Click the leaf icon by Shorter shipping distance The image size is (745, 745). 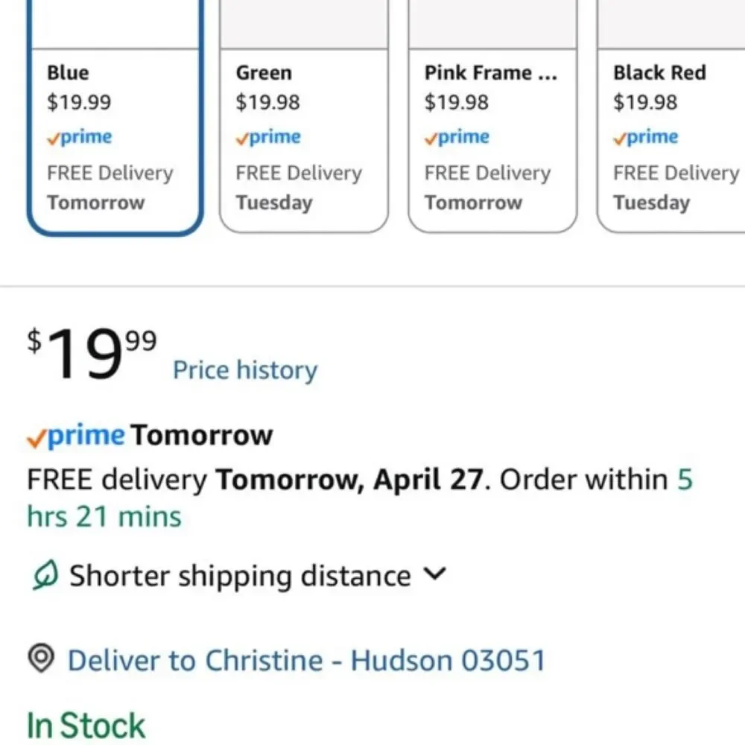pos(45,574)
